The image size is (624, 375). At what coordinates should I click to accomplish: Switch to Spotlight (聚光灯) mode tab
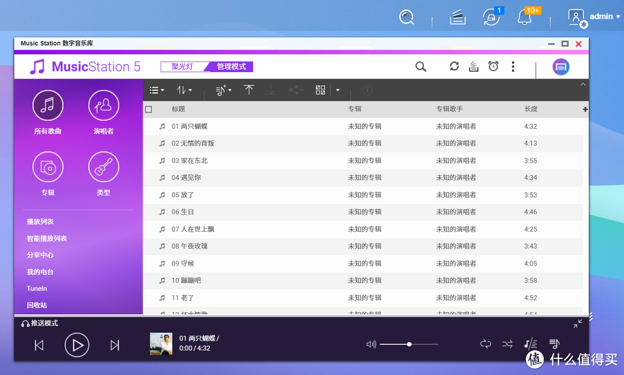click(183, 67)
